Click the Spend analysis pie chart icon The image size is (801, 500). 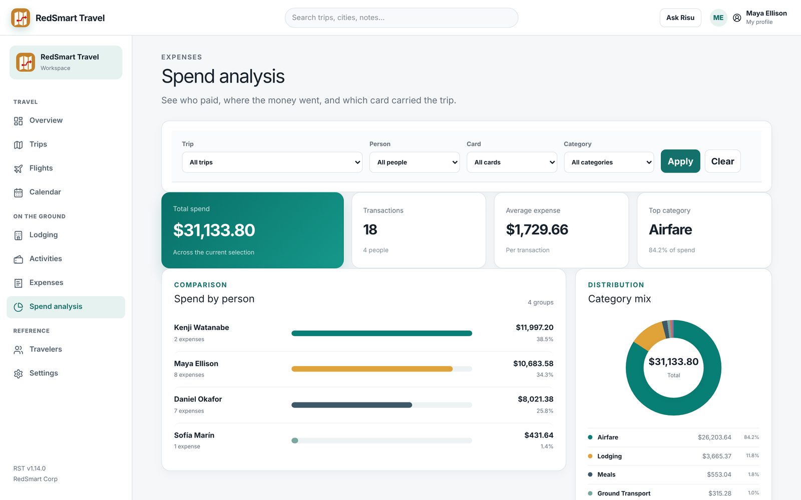click(19, 307)
